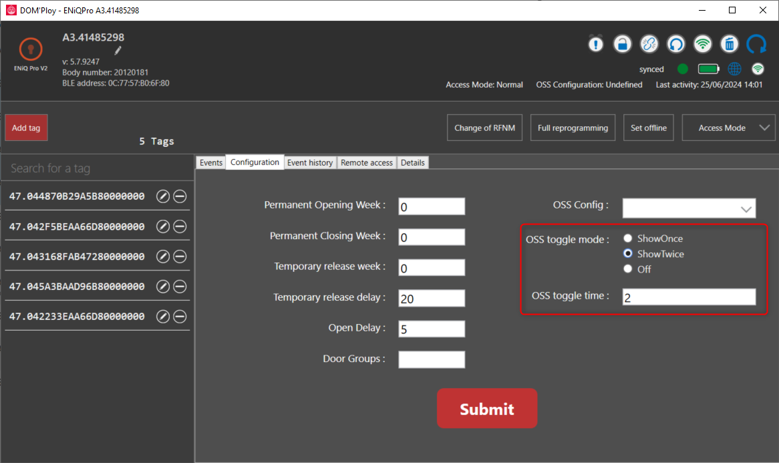Click the Permanent Opening Week field
This screenshot has height=463, width=779.
pyautogui.click(x=432, y=206)
